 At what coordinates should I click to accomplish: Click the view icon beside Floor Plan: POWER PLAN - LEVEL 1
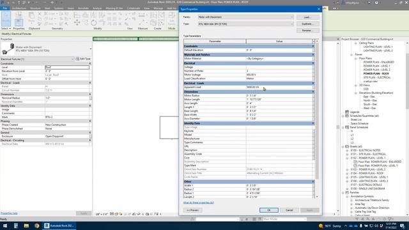pos(355,165)
